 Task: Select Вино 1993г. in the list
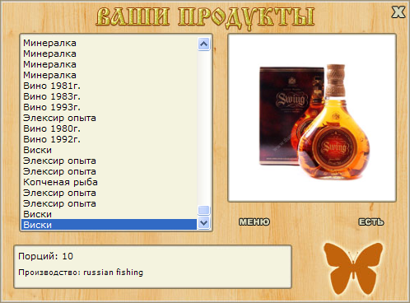point(109,107)
